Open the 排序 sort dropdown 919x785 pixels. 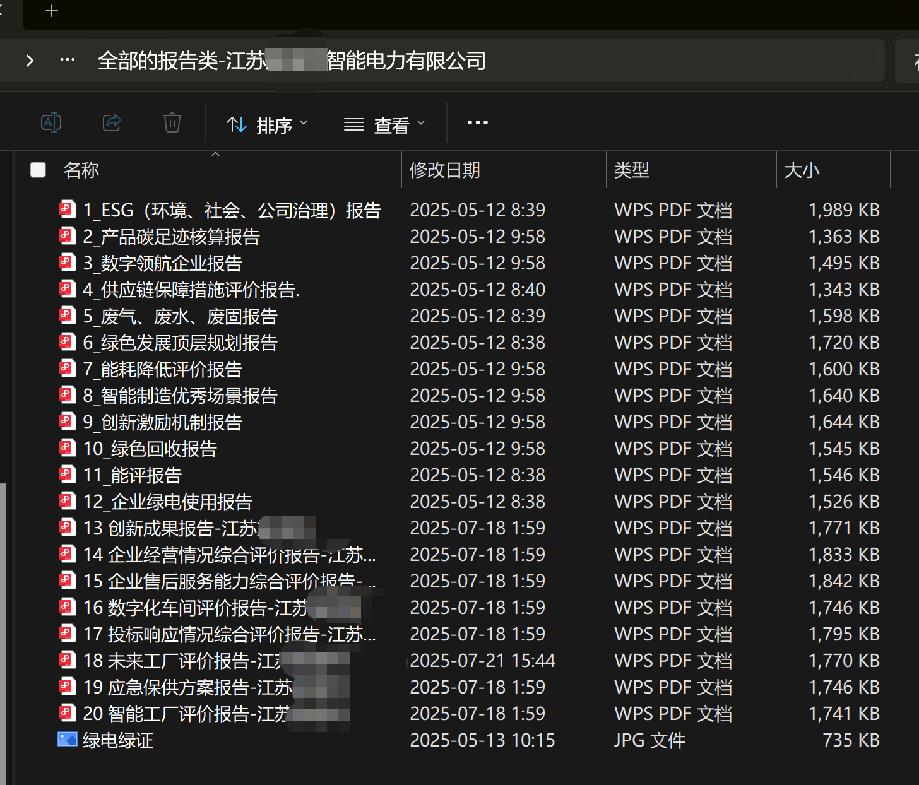267,125
